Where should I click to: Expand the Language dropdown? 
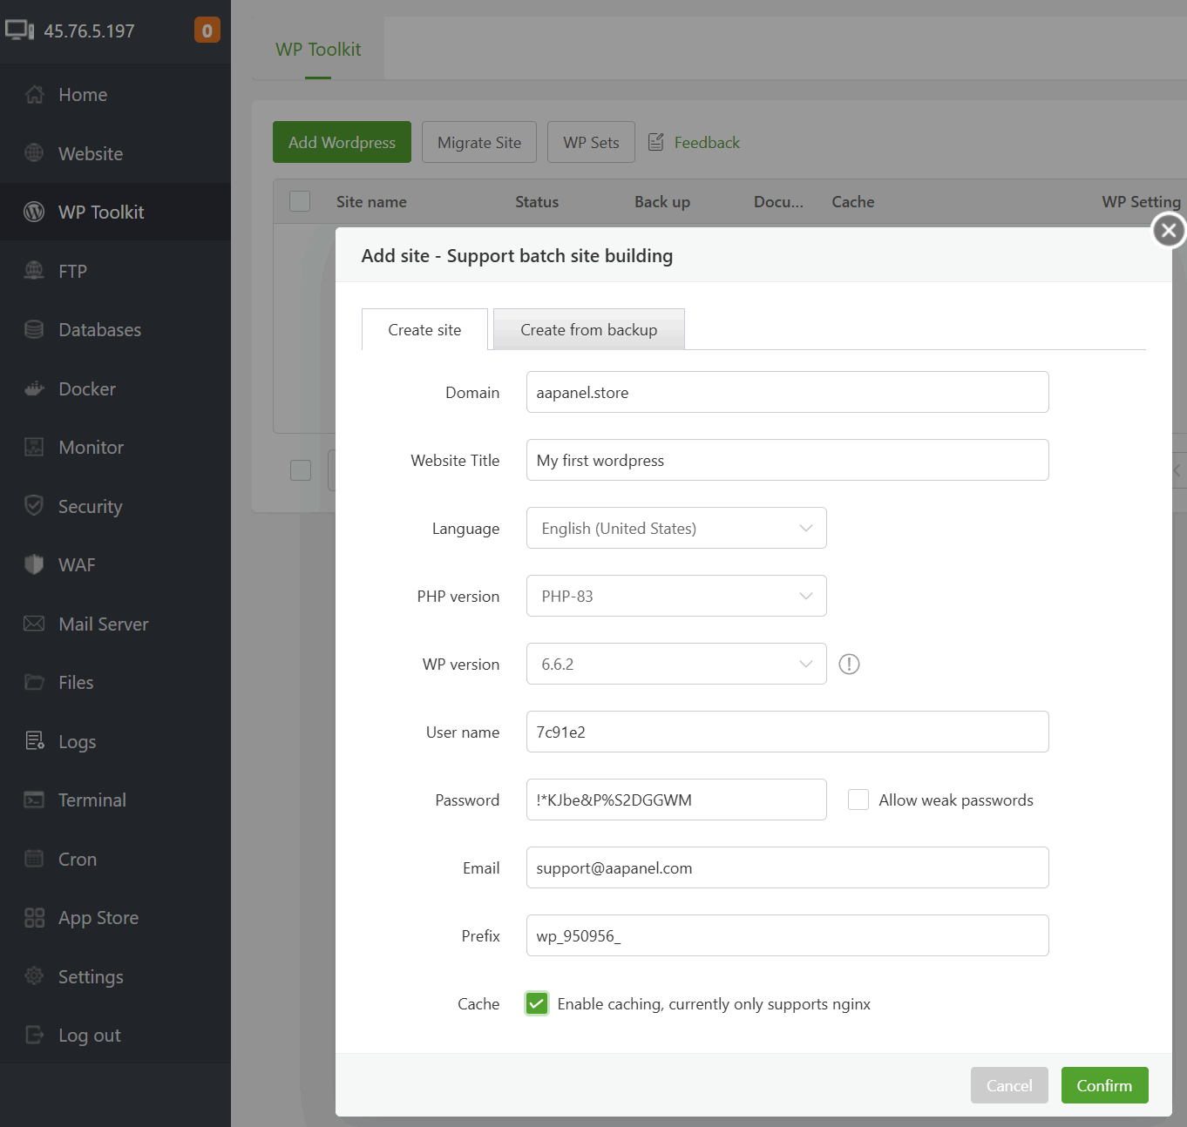(676, 528)
